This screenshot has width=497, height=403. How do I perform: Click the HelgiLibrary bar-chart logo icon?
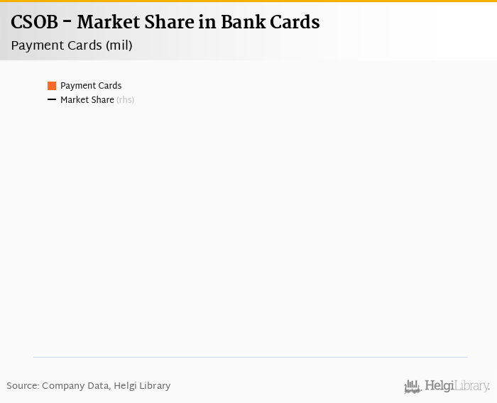[413, 387]
